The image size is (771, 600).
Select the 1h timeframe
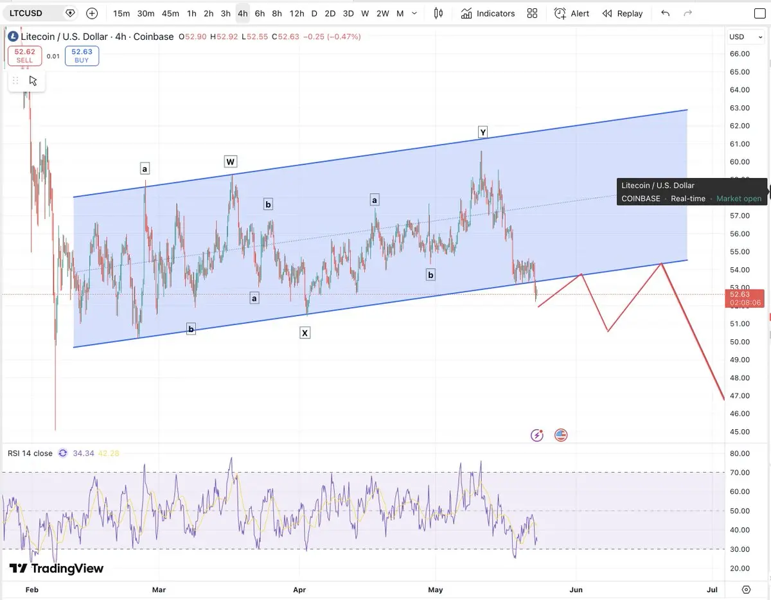point(191,13)
